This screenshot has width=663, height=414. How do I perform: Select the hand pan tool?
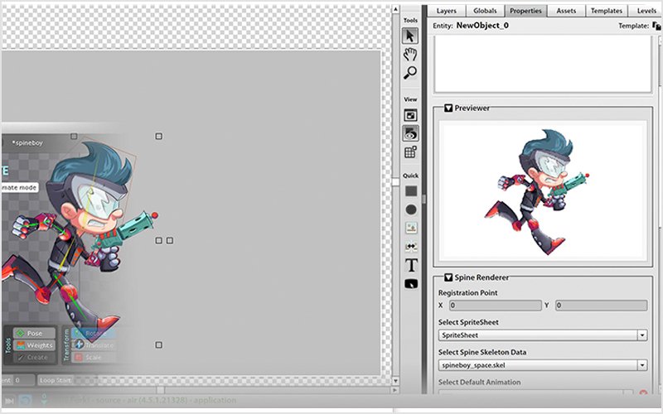click(x=409, y=55)
